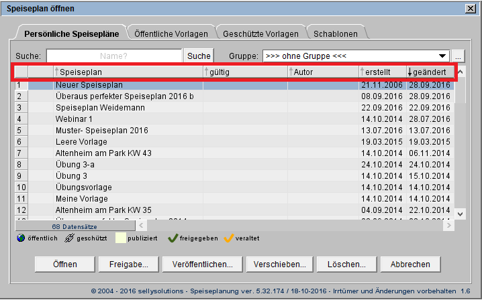Select the row Leere Vorlage

(234, 142)
